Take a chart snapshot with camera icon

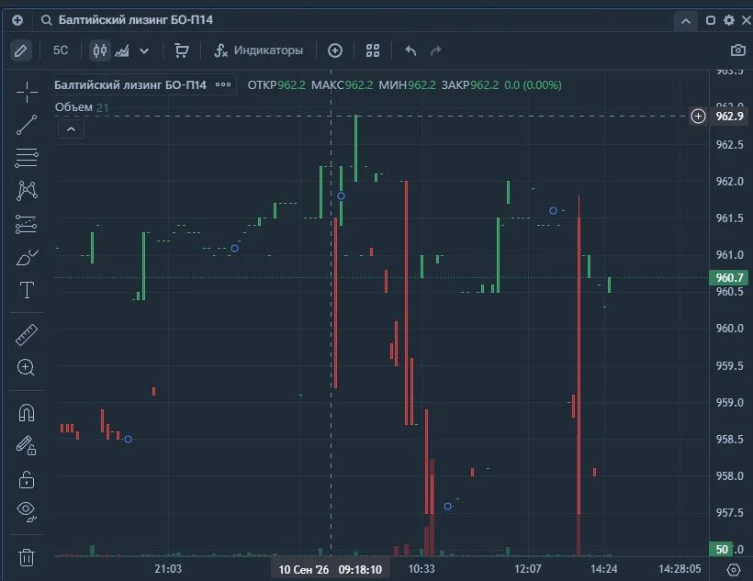point(738,50)
